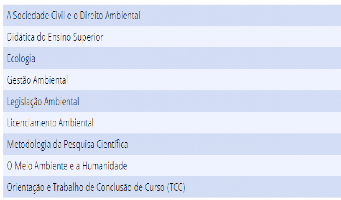This screenshot has width=341, height=200.
Task: Click the word 'Didática'
Action: (x=21, y=37)
